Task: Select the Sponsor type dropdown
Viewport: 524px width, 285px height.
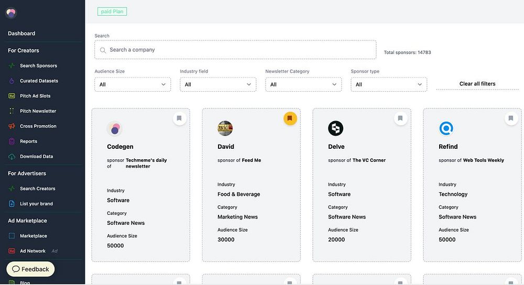Action: (x=389, y=84)
